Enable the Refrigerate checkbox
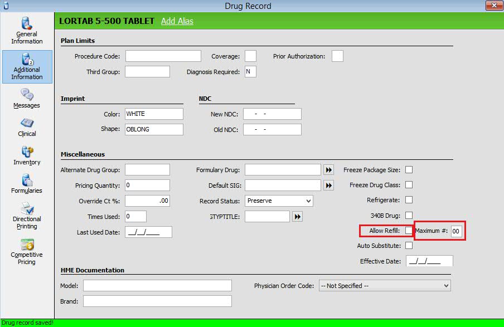Image resolution: width=504 pixels, height=327 pixels. point(409,200)
